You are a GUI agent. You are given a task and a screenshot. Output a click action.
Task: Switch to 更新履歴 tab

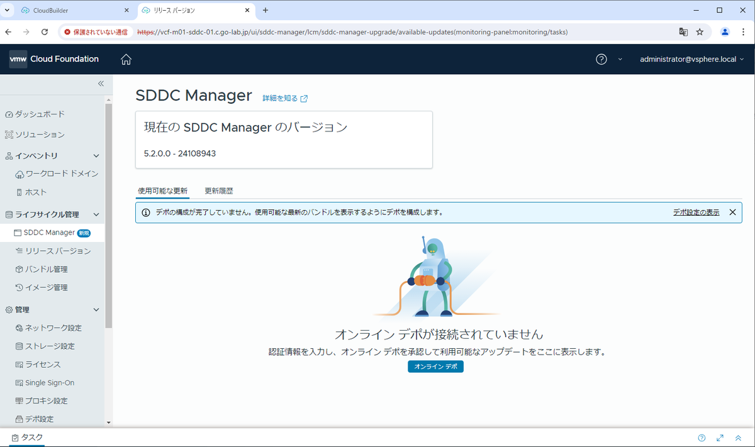219,191
